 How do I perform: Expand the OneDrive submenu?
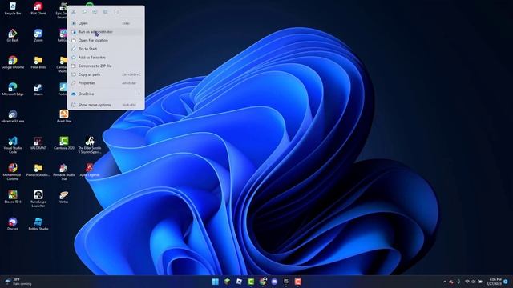click(106, 94)
